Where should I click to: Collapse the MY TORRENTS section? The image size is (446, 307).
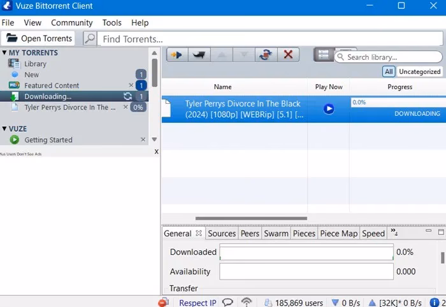tap(4, 53)
